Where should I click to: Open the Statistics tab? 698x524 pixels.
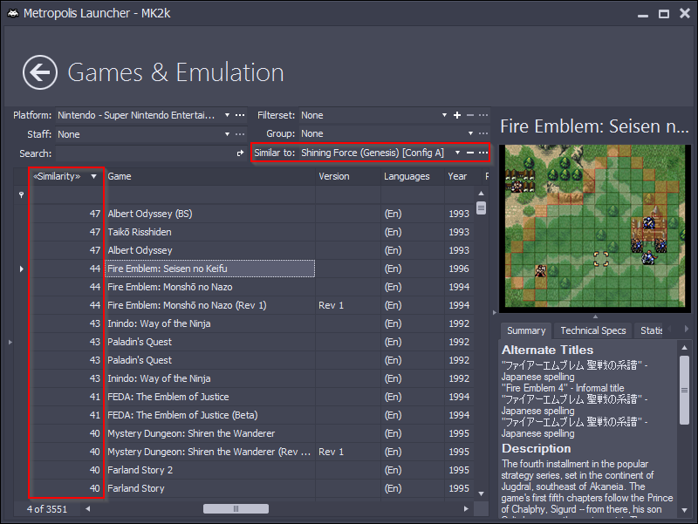pyautogui.click(x=651, y=330)
